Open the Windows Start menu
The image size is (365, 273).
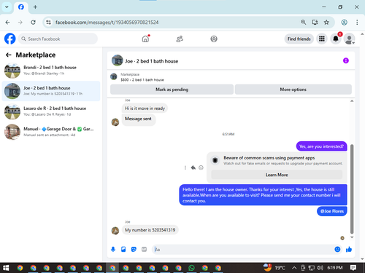(6, 268)
